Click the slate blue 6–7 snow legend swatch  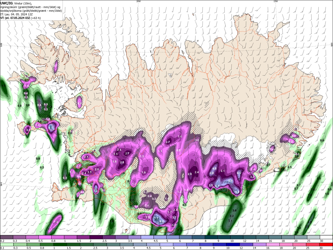click(186, 237)
